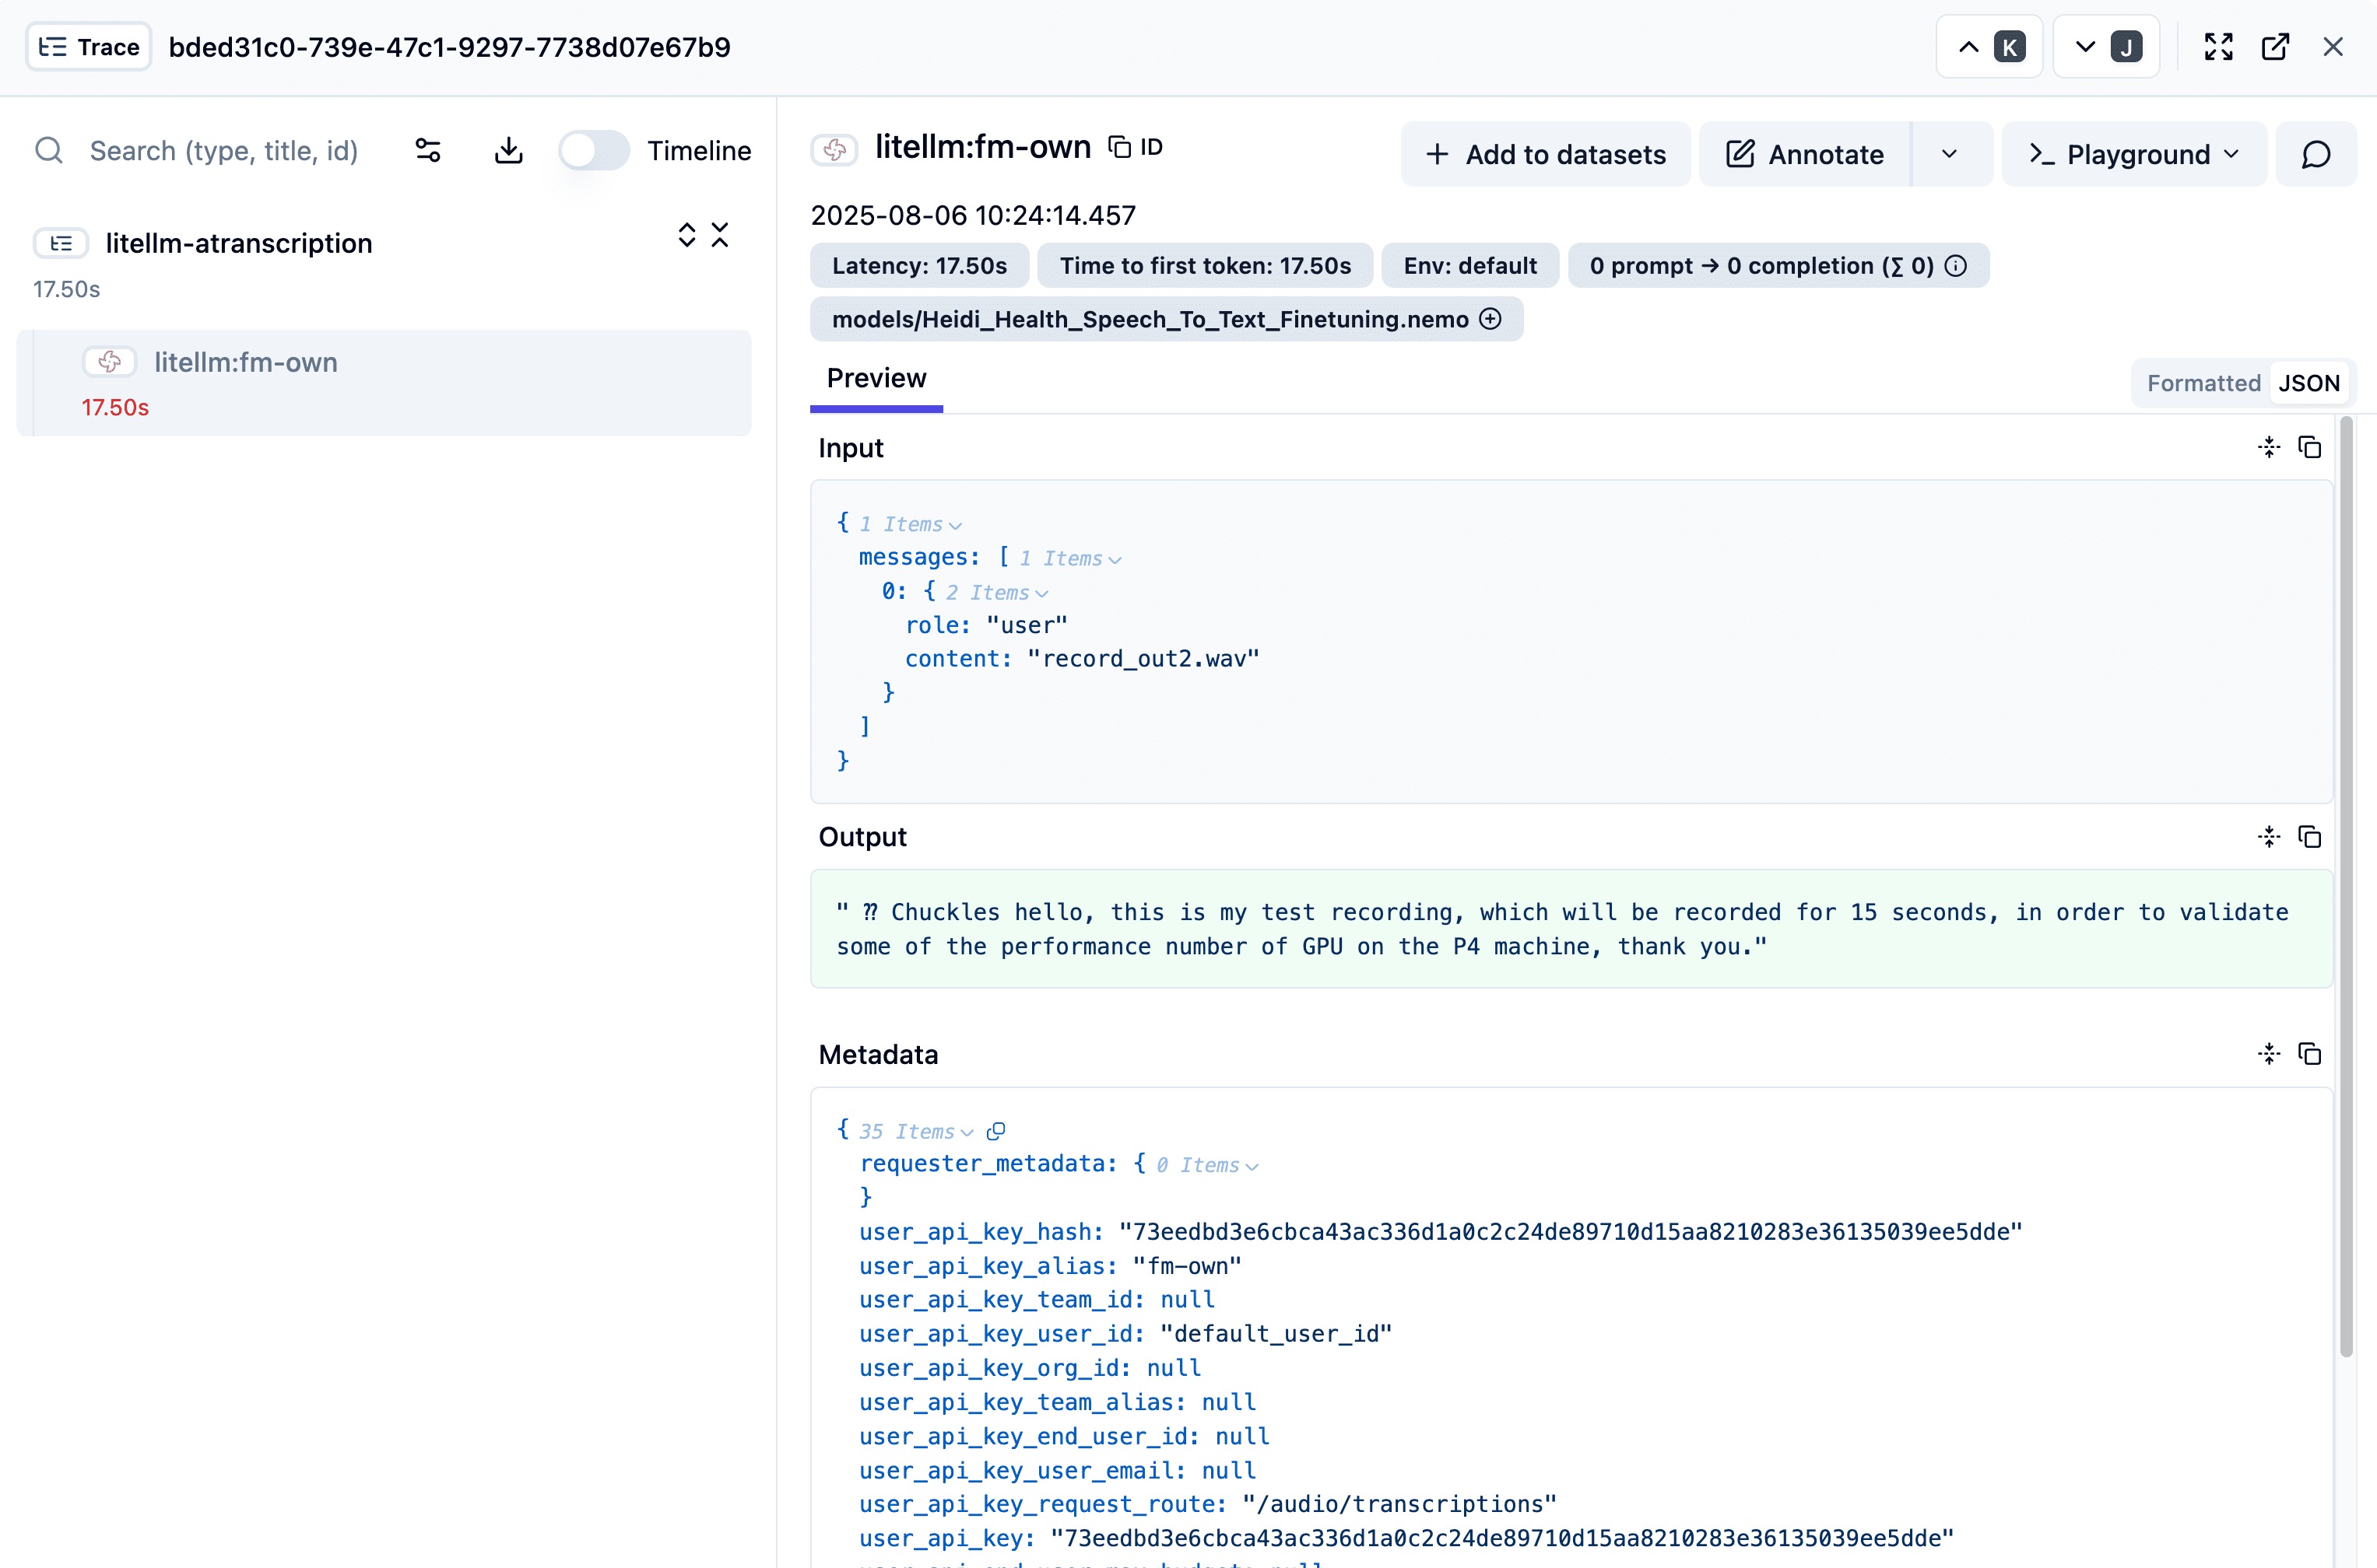Open the comments bubble icon
Viewport: 2377px width, 1568px height.
pos(2316,154)
